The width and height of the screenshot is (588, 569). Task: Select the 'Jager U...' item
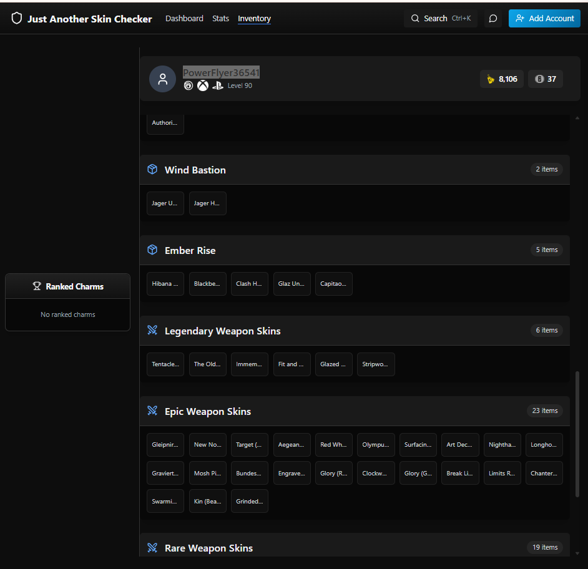(x=165, y=203)
